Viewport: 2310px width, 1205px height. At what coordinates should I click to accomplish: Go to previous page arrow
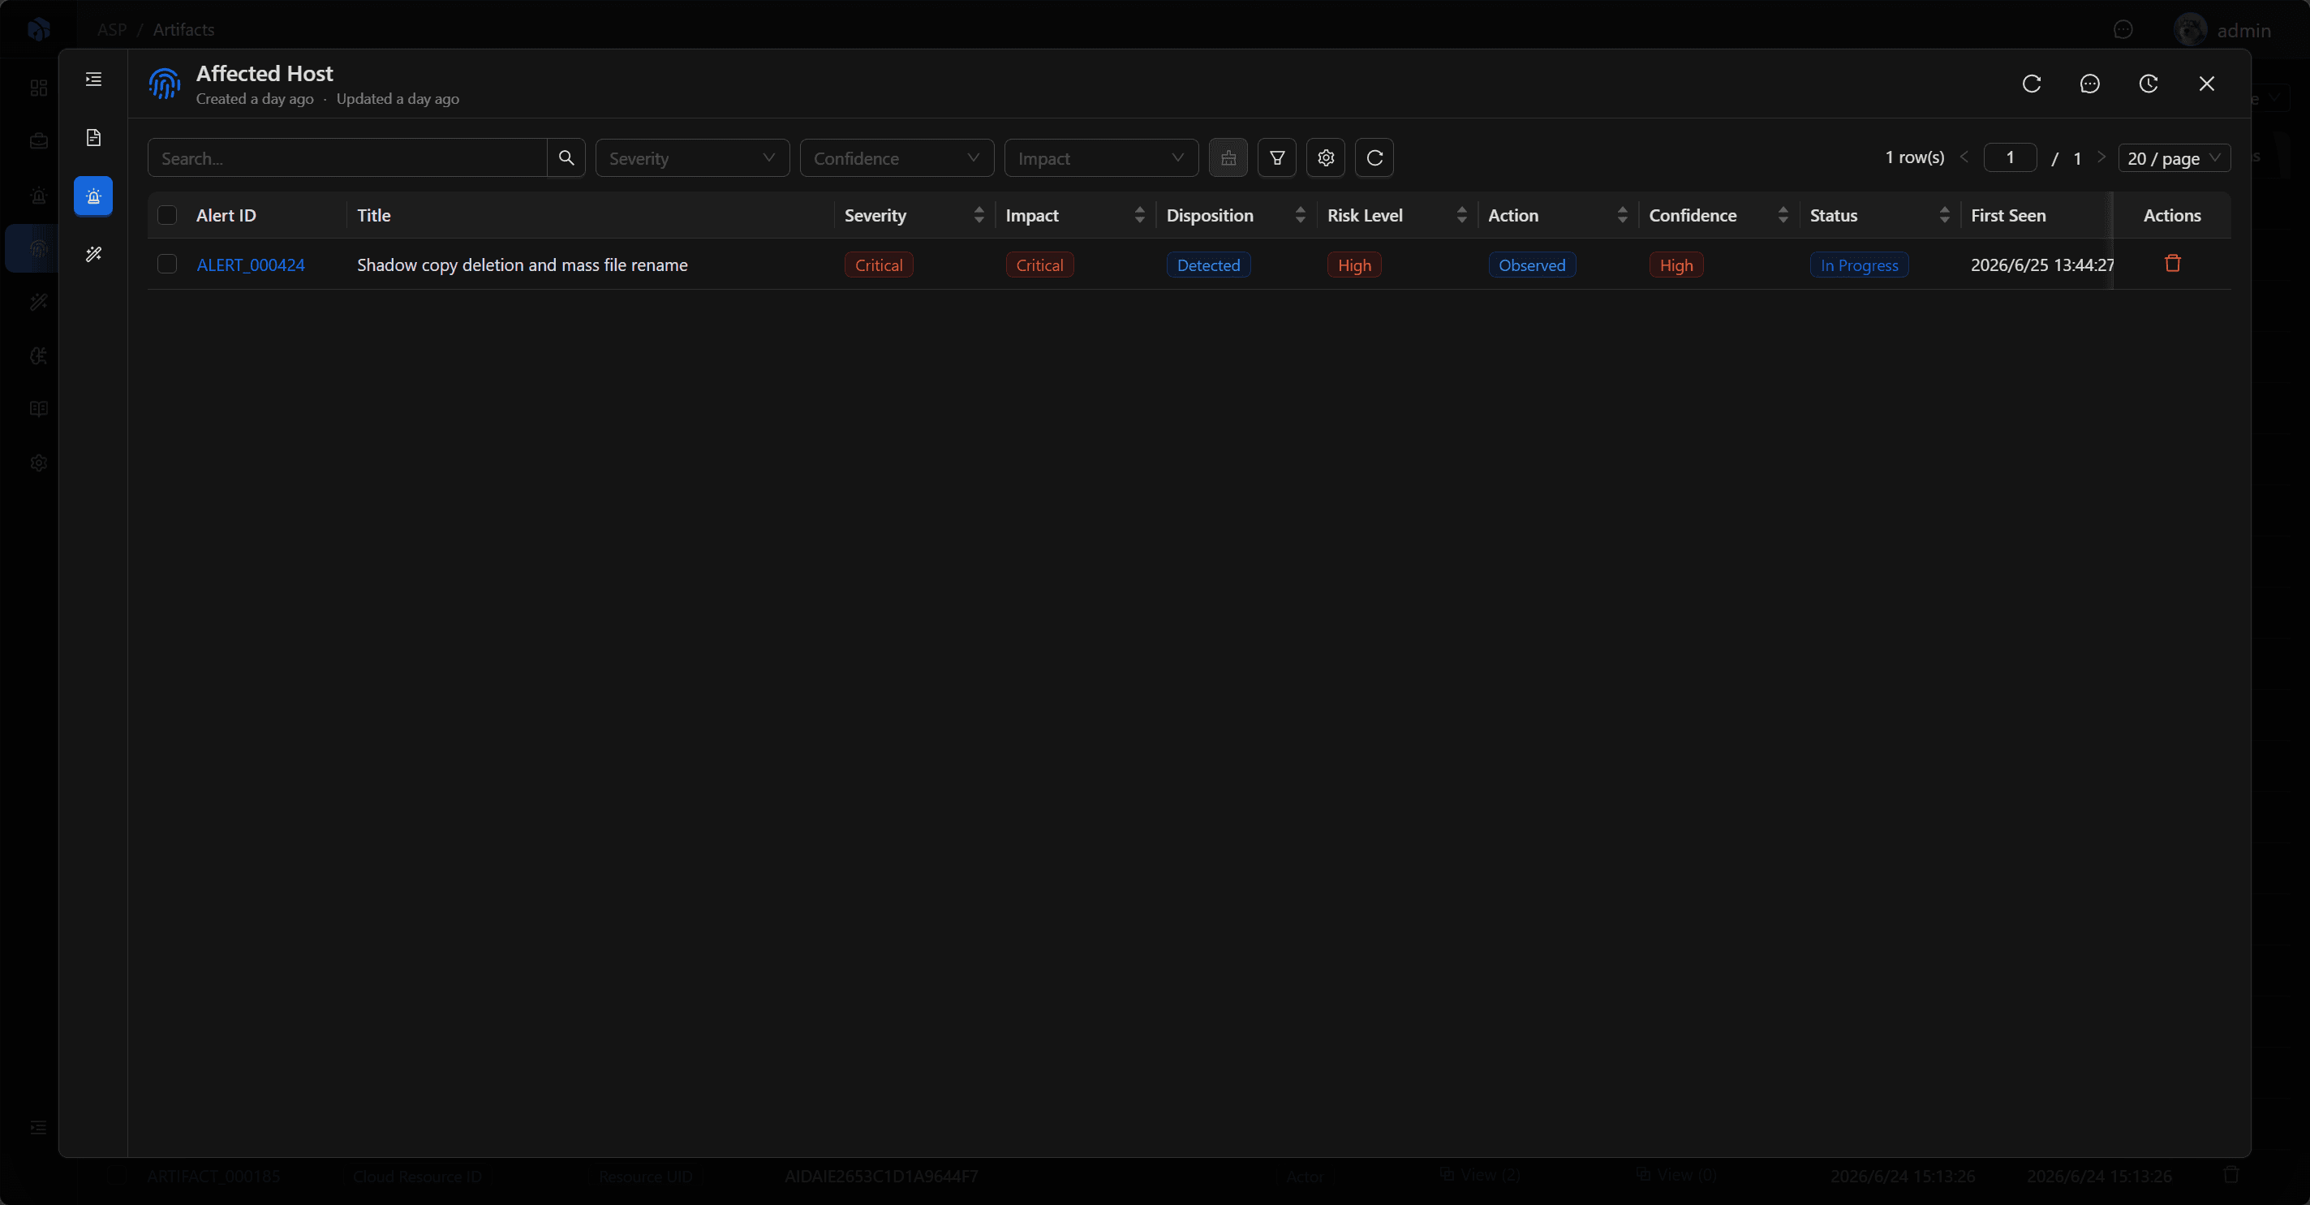point(1964,157)
